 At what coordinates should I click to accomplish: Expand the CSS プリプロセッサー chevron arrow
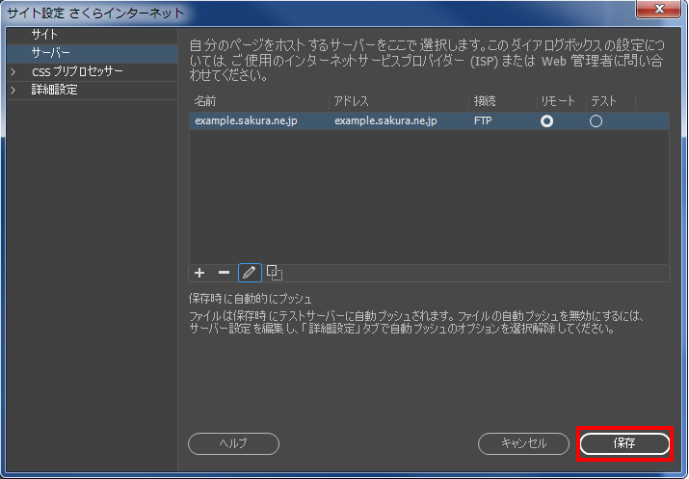13,71
